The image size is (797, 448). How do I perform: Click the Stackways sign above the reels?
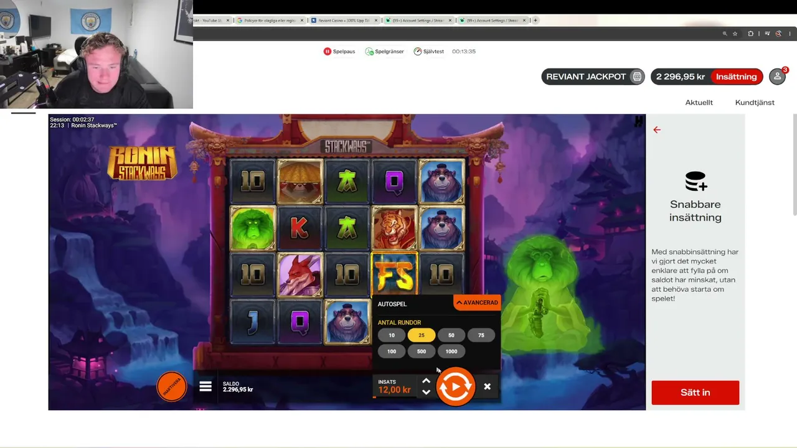[x=347, y=147]
